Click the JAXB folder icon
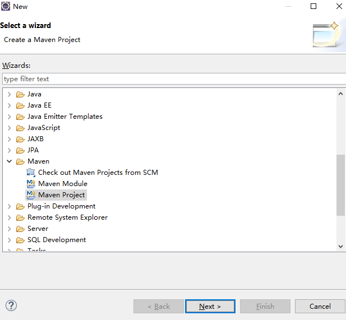This screenshot has height=320, width=346. (x=20, y=139)
